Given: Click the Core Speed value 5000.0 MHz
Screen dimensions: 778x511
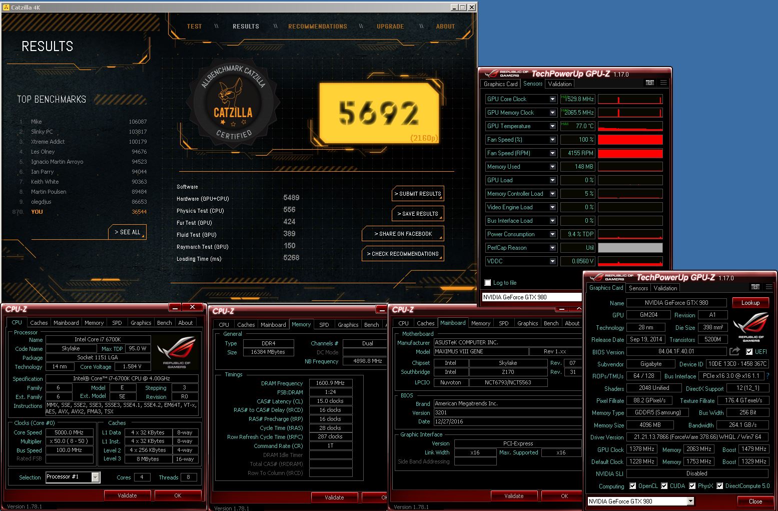Looking at the screenshot, I should point(69,432).
